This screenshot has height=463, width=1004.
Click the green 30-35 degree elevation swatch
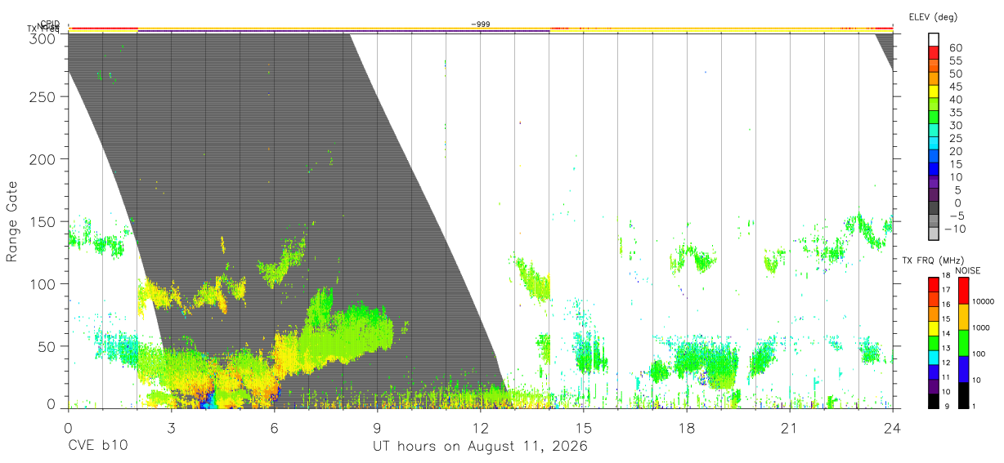pos(934,118)
